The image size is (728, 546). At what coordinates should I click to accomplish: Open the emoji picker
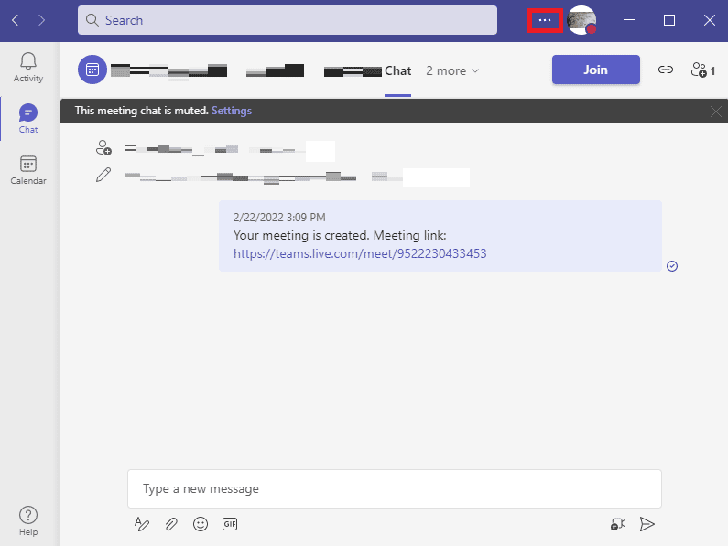tap(201, 524)
